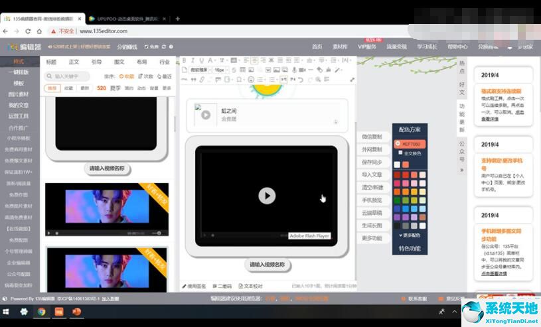The height and width of the screenshot is (327, 541).
Task: Switch to the 图文 tab
Action: click(x=119, y=62)
